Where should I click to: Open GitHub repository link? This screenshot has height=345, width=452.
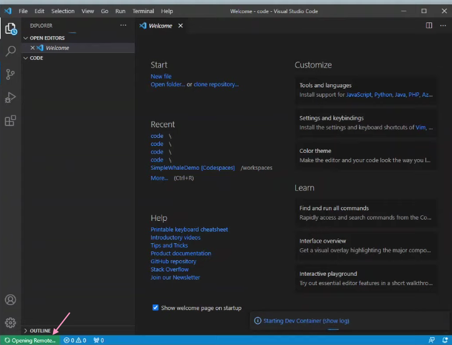174,261
